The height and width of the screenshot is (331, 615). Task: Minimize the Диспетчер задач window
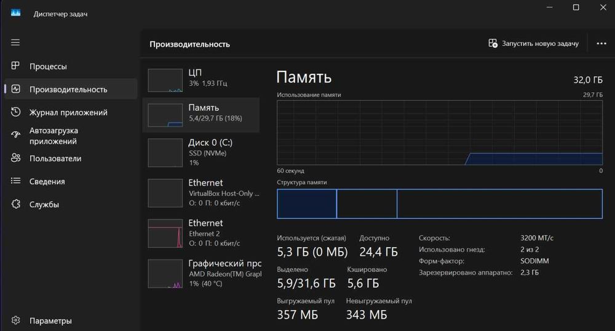pos(549,7)
